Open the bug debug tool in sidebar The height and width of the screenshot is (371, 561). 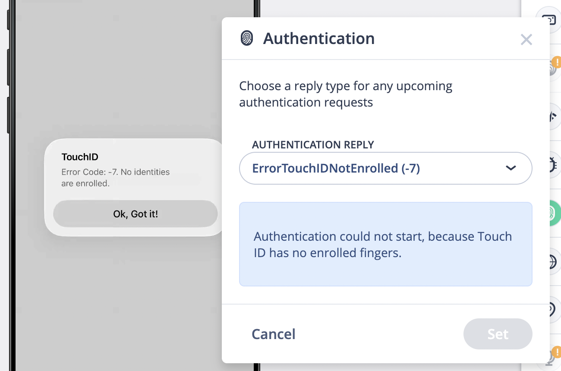coord(552,164)
